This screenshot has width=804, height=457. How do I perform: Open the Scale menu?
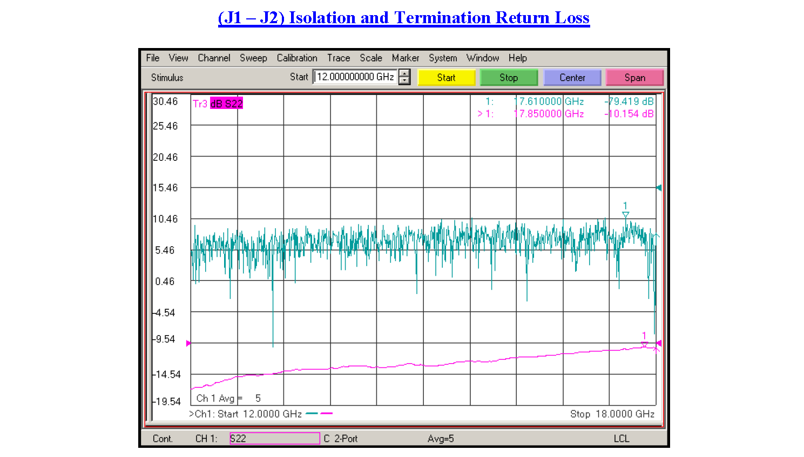click(370, 58)
